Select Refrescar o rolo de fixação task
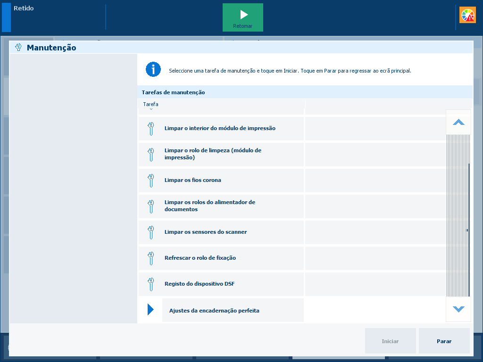This screenshot has width=483, height=362. [x=221, y=258]
